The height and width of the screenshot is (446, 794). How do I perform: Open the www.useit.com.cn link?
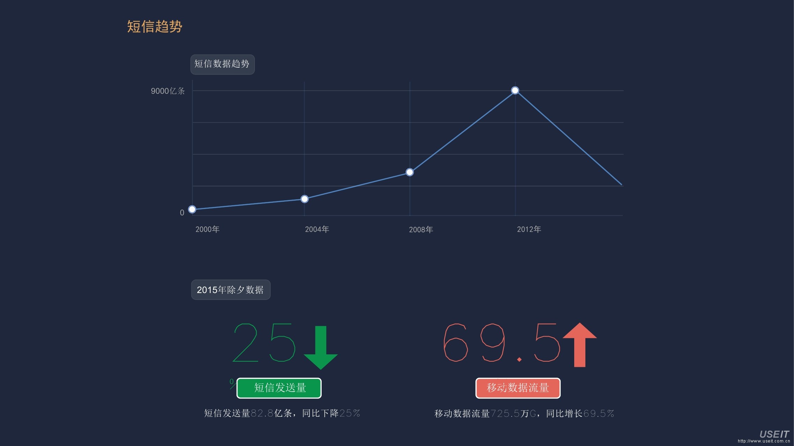point(764,441)
